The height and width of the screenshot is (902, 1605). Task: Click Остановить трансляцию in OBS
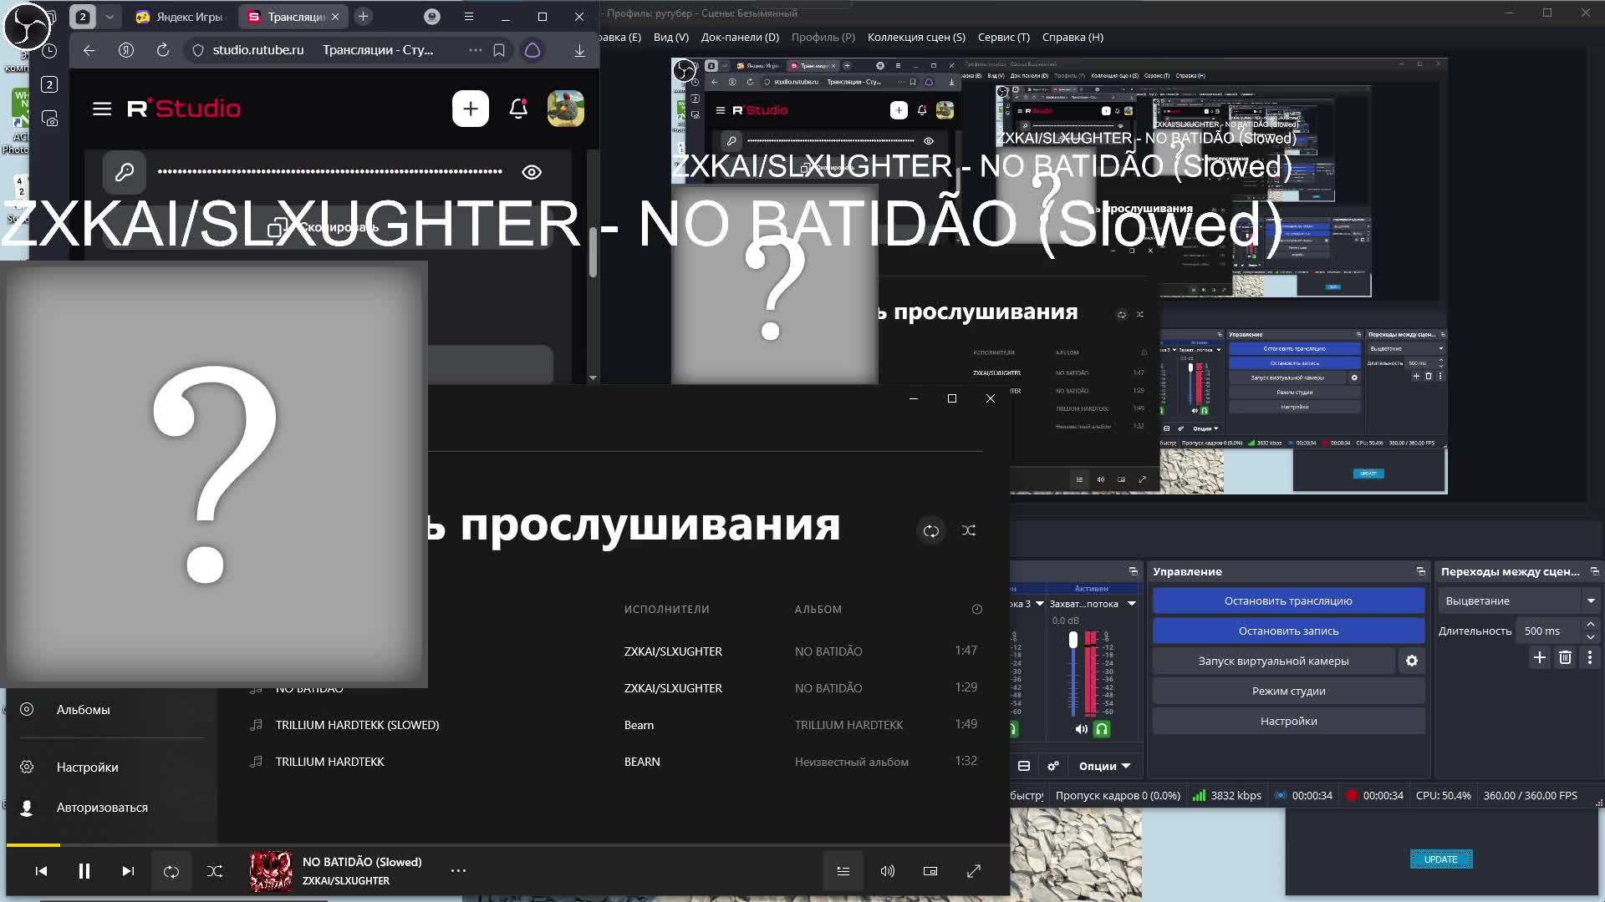point(1288,600)
